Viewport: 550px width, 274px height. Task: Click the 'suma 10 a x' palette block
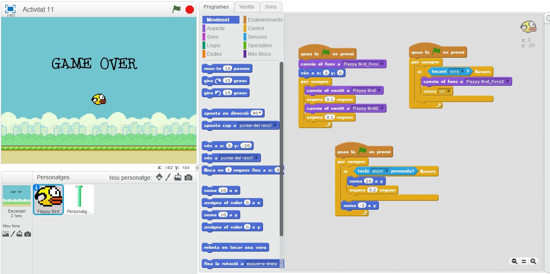(222, 190)
